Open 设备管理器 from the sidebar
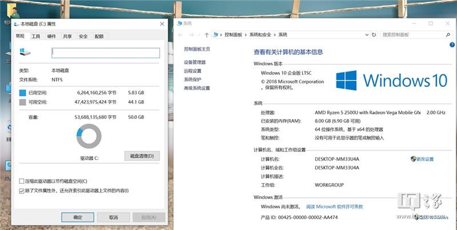Viewport: 457px width, 230px height. (195, 62)
